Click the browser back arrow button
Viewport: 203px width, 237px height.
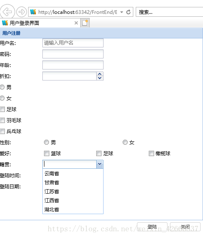[7, 11]
